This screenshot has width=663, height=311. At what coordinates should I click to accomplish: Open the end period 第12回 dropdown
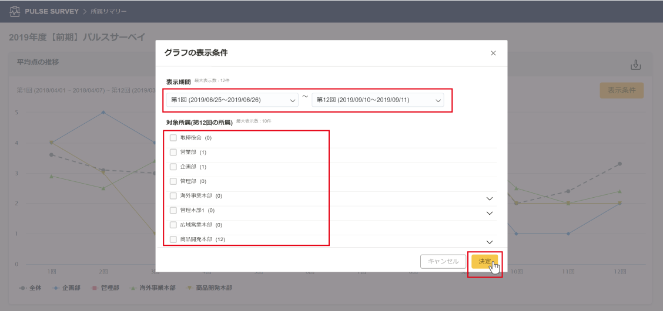(378, 100)
